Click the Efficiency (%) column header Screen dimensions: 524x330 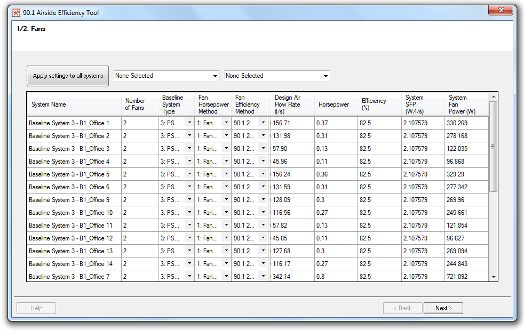click(379, 104)
